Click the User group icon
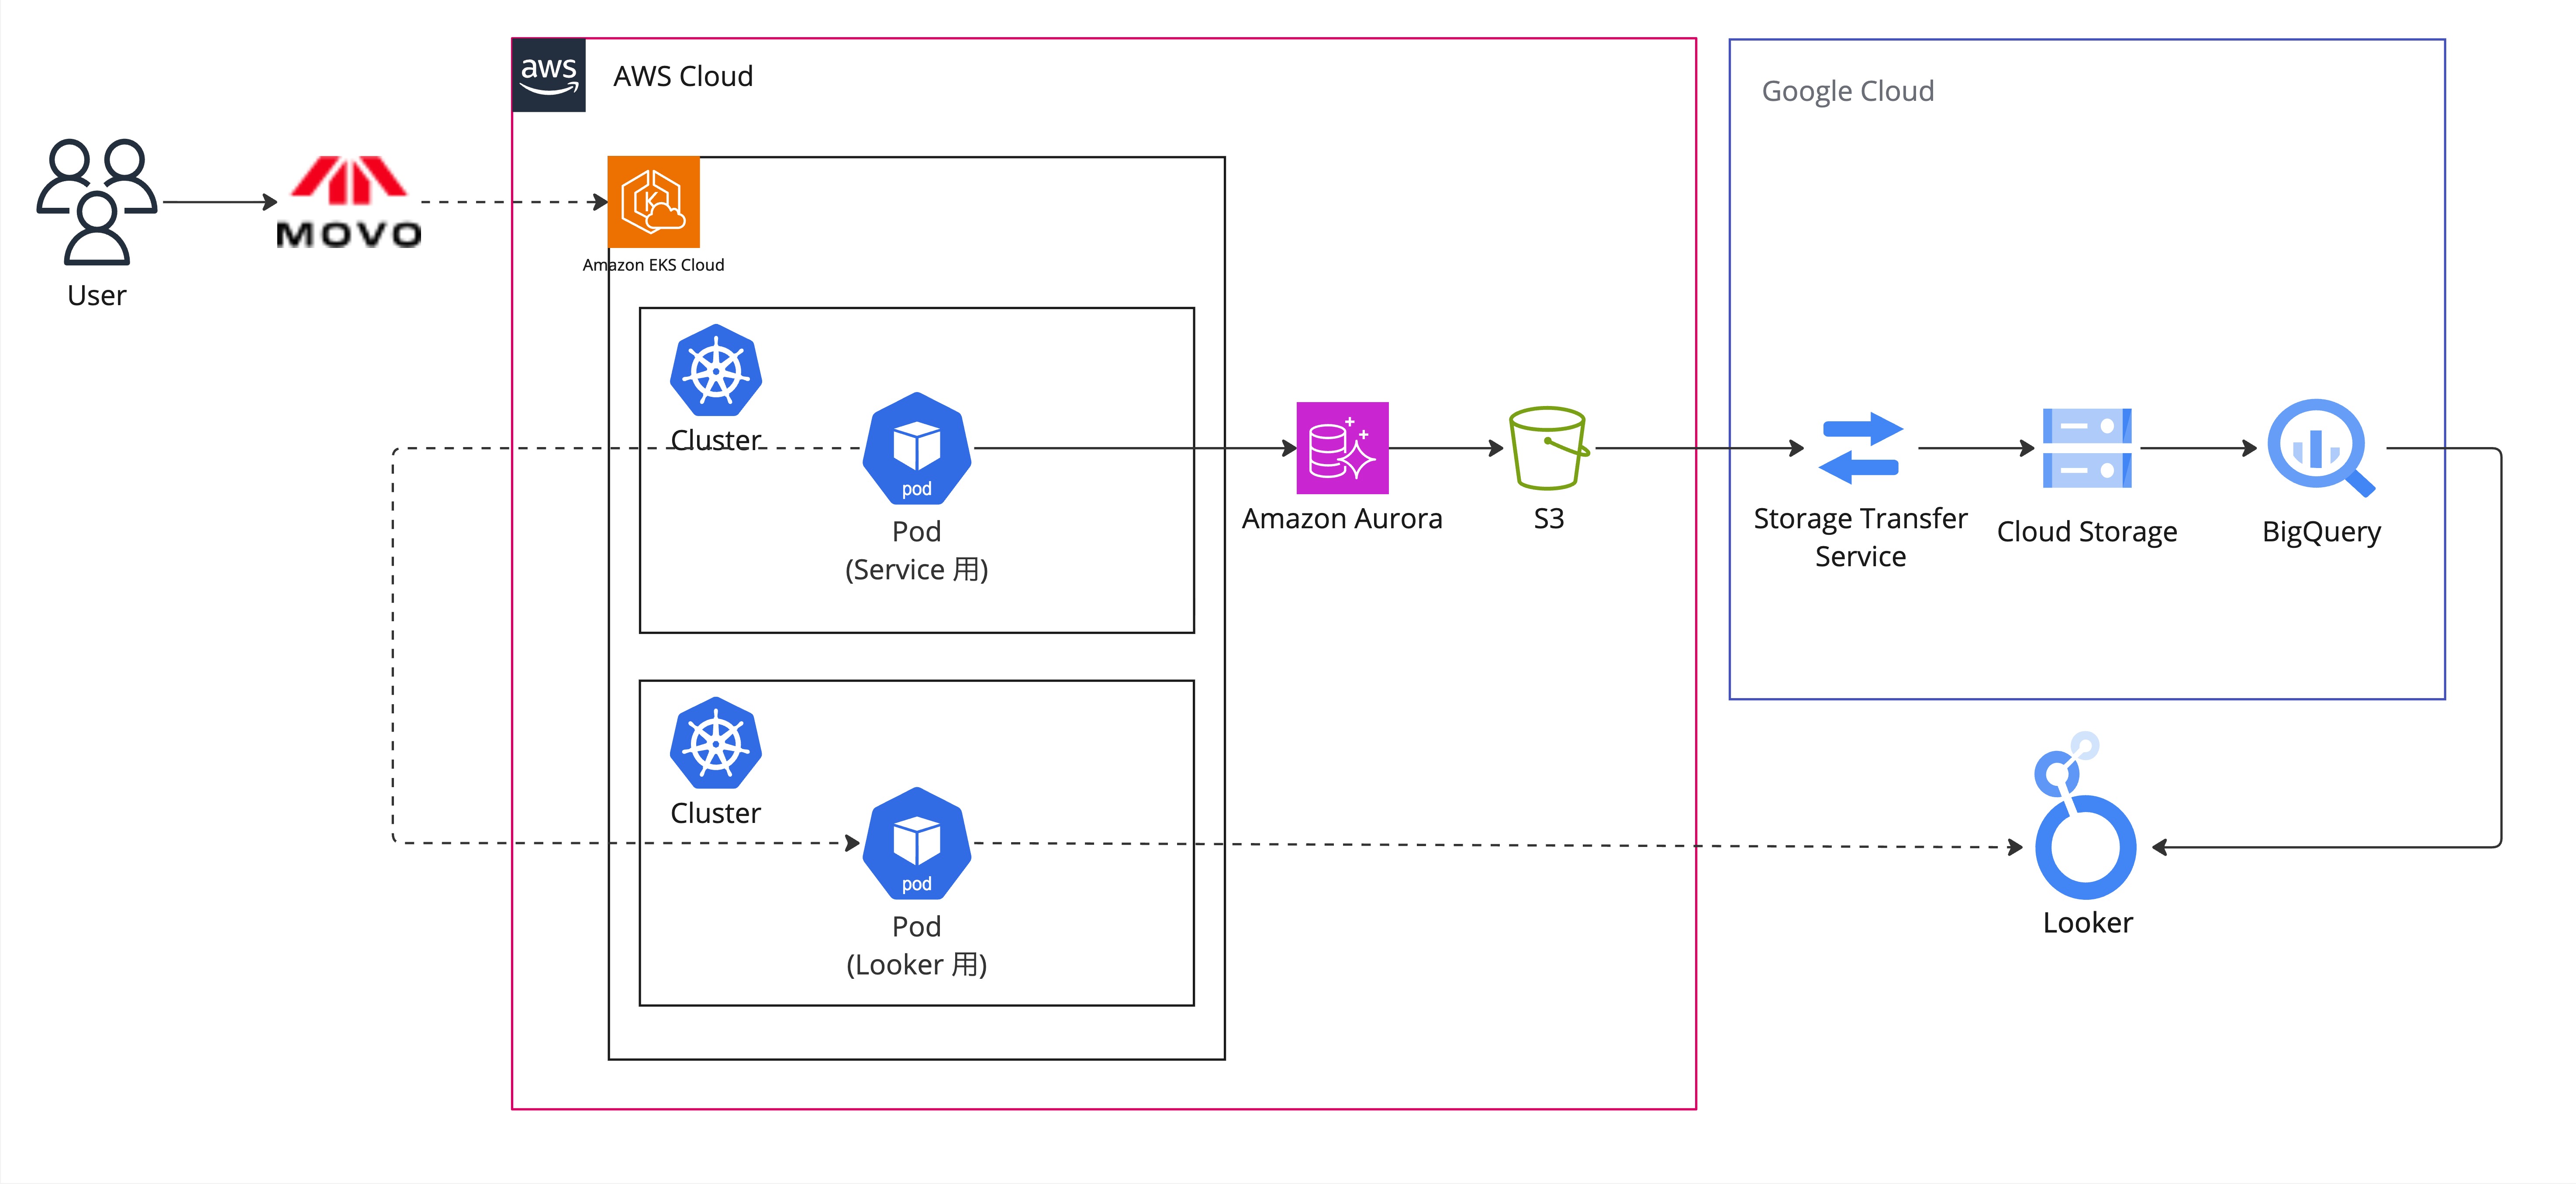The height and width of the screenshot is (1184, 2576). pos(97,202)
